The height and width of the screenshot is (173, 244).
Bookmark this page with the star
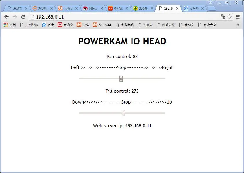(229, 17)
